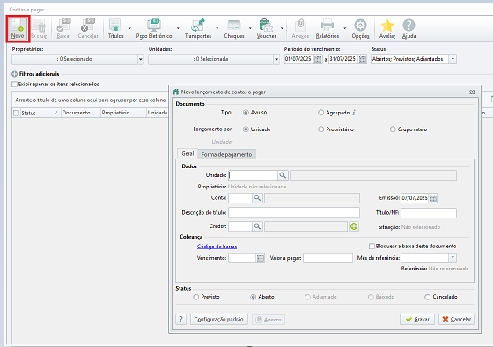Open the Proprietários dropdown
The height and width of the screenshot is (347, 493).
[x=141, y=59]
